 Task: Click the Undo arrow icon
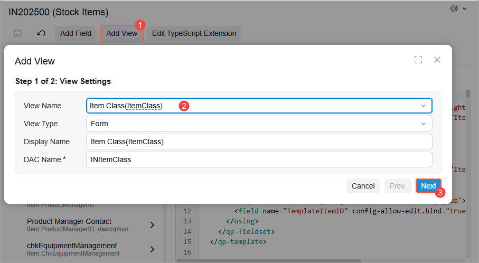click(41, 33)
